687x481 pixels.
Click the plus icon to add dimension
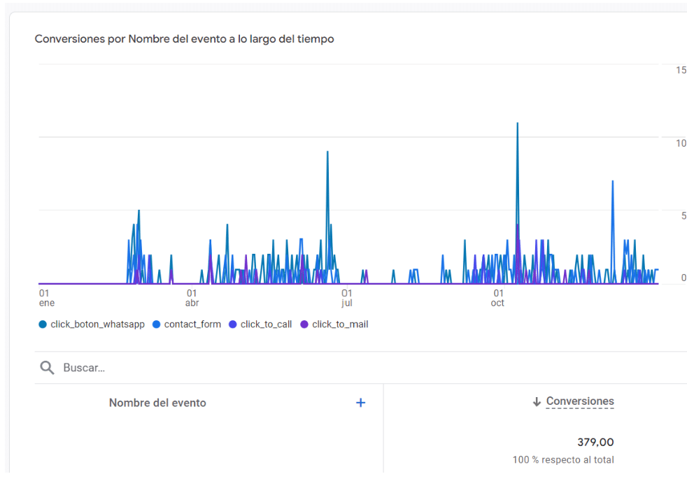(x=360, y=403)
